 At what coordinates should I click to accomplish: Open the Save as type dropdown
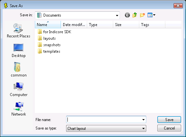point(106,129)
